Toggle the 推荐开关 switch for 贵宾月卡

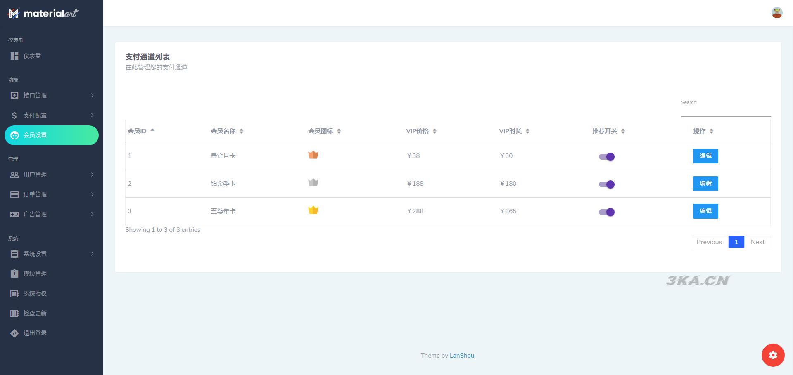[x=607, y=157]
